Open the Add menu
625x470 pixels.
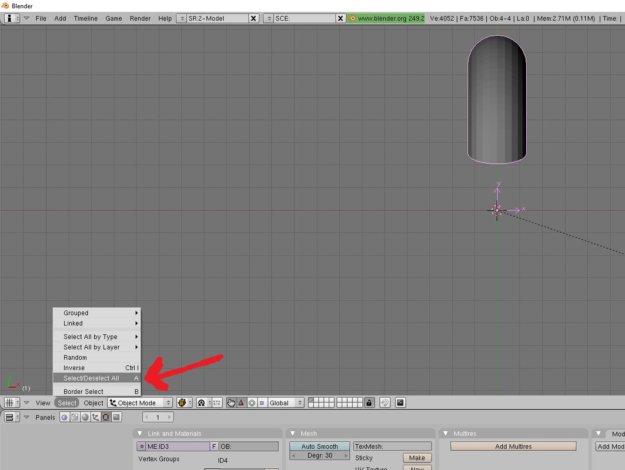tap(60, 18)
